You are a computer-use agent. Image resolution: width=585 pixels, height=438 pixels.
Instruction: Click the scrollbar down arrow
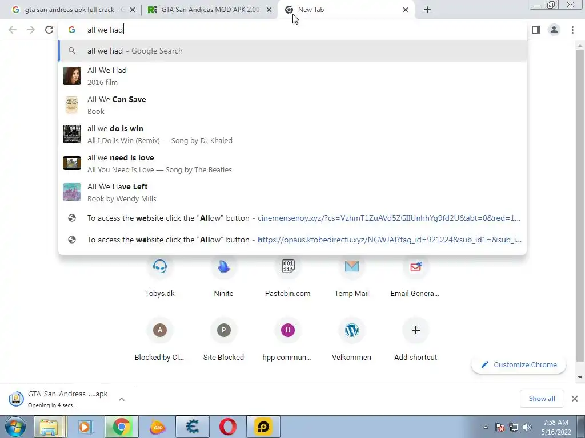[x=580, y=378]
